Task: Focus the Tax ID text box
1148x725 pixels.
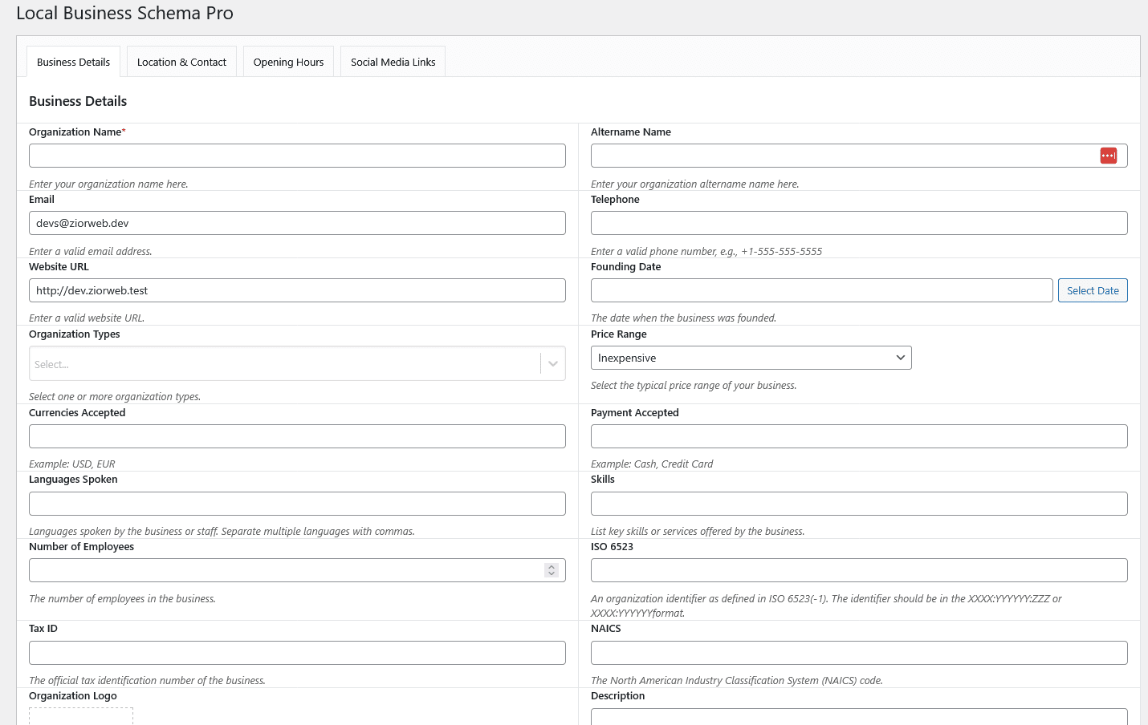Action: 297,653
